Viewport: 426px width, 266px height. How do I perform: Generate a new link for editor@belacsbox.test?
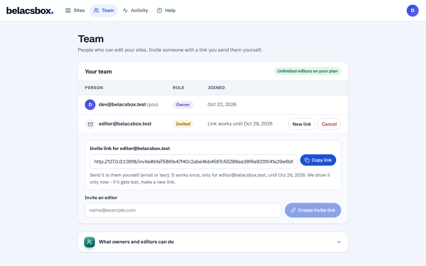point(302,124)
